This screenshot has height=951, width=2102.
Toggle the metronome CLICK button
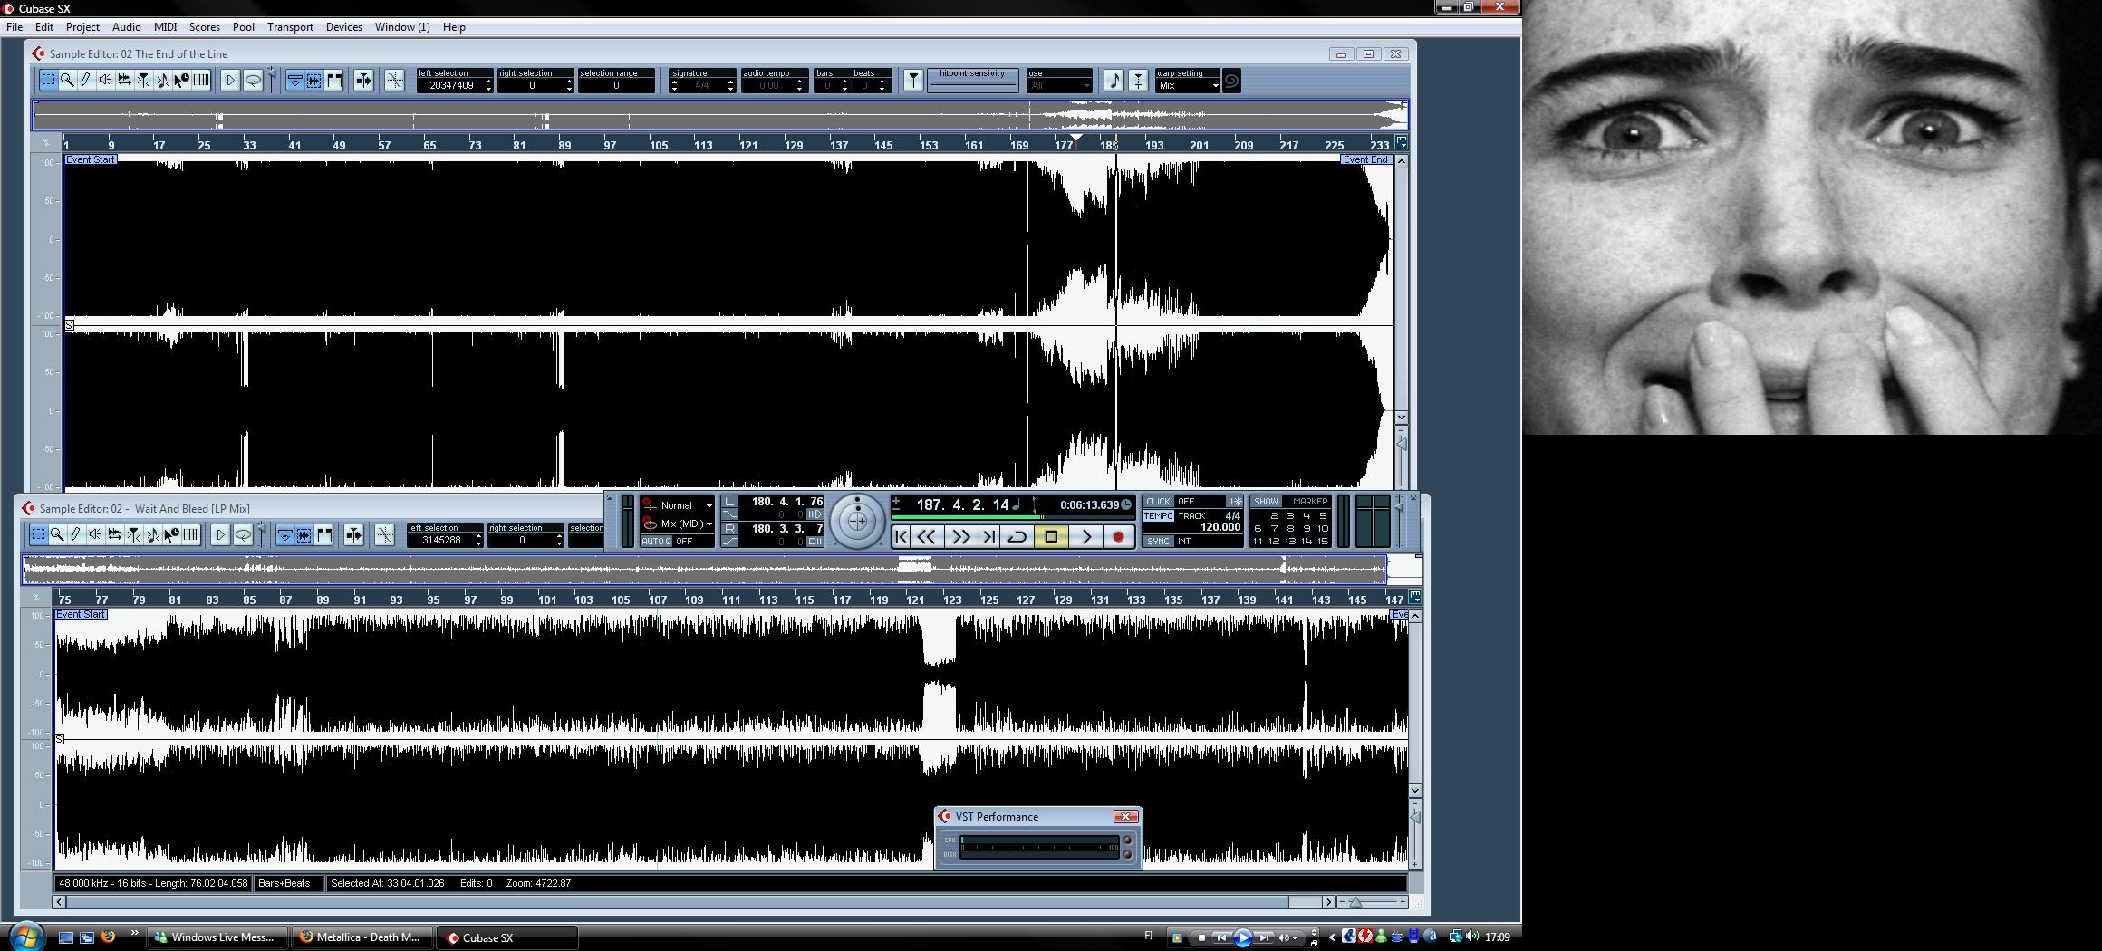[x=1158, y=502]
